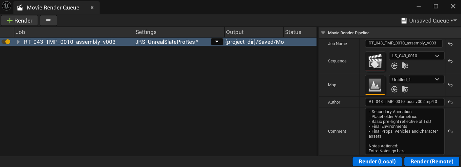
Task: Add a job with the Render plus button
Action: [x=19, y=21]
